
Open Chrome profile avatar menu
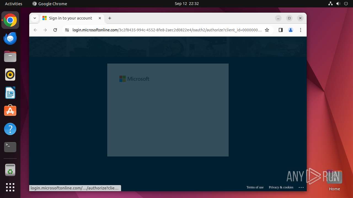(291, 30)
